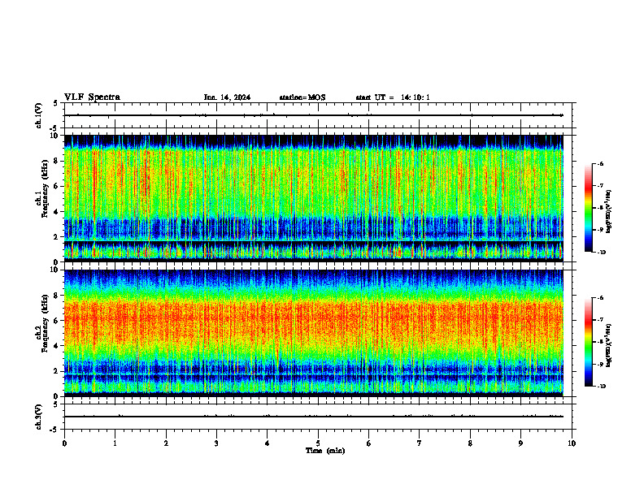Click the "4" kHz tick on ch.1 frequency axis
Image resolution: width=644 pixels, height=497 pixels.
pyautogui.click(x=56, y=212)
